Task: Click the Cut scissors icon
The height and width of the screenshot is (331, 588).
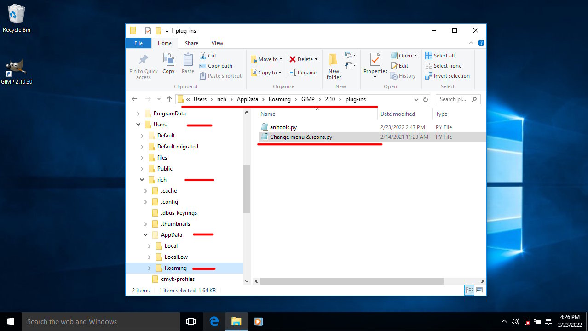Action: tap(203, 56)
